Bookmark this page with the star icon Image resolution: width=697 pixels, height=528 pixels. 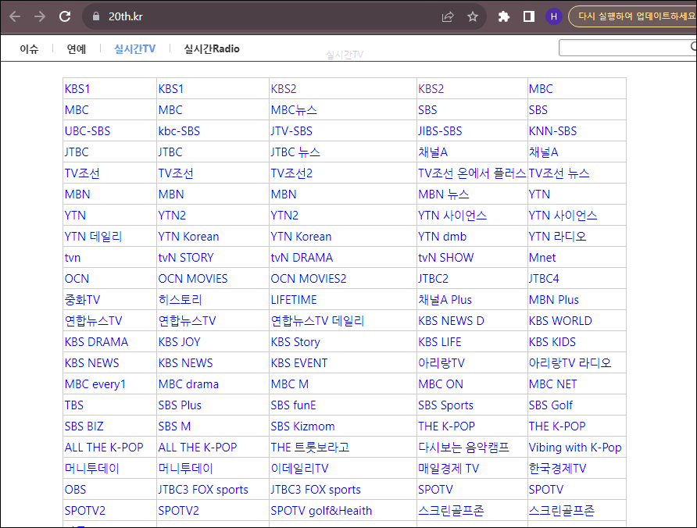tap(473, 17)
